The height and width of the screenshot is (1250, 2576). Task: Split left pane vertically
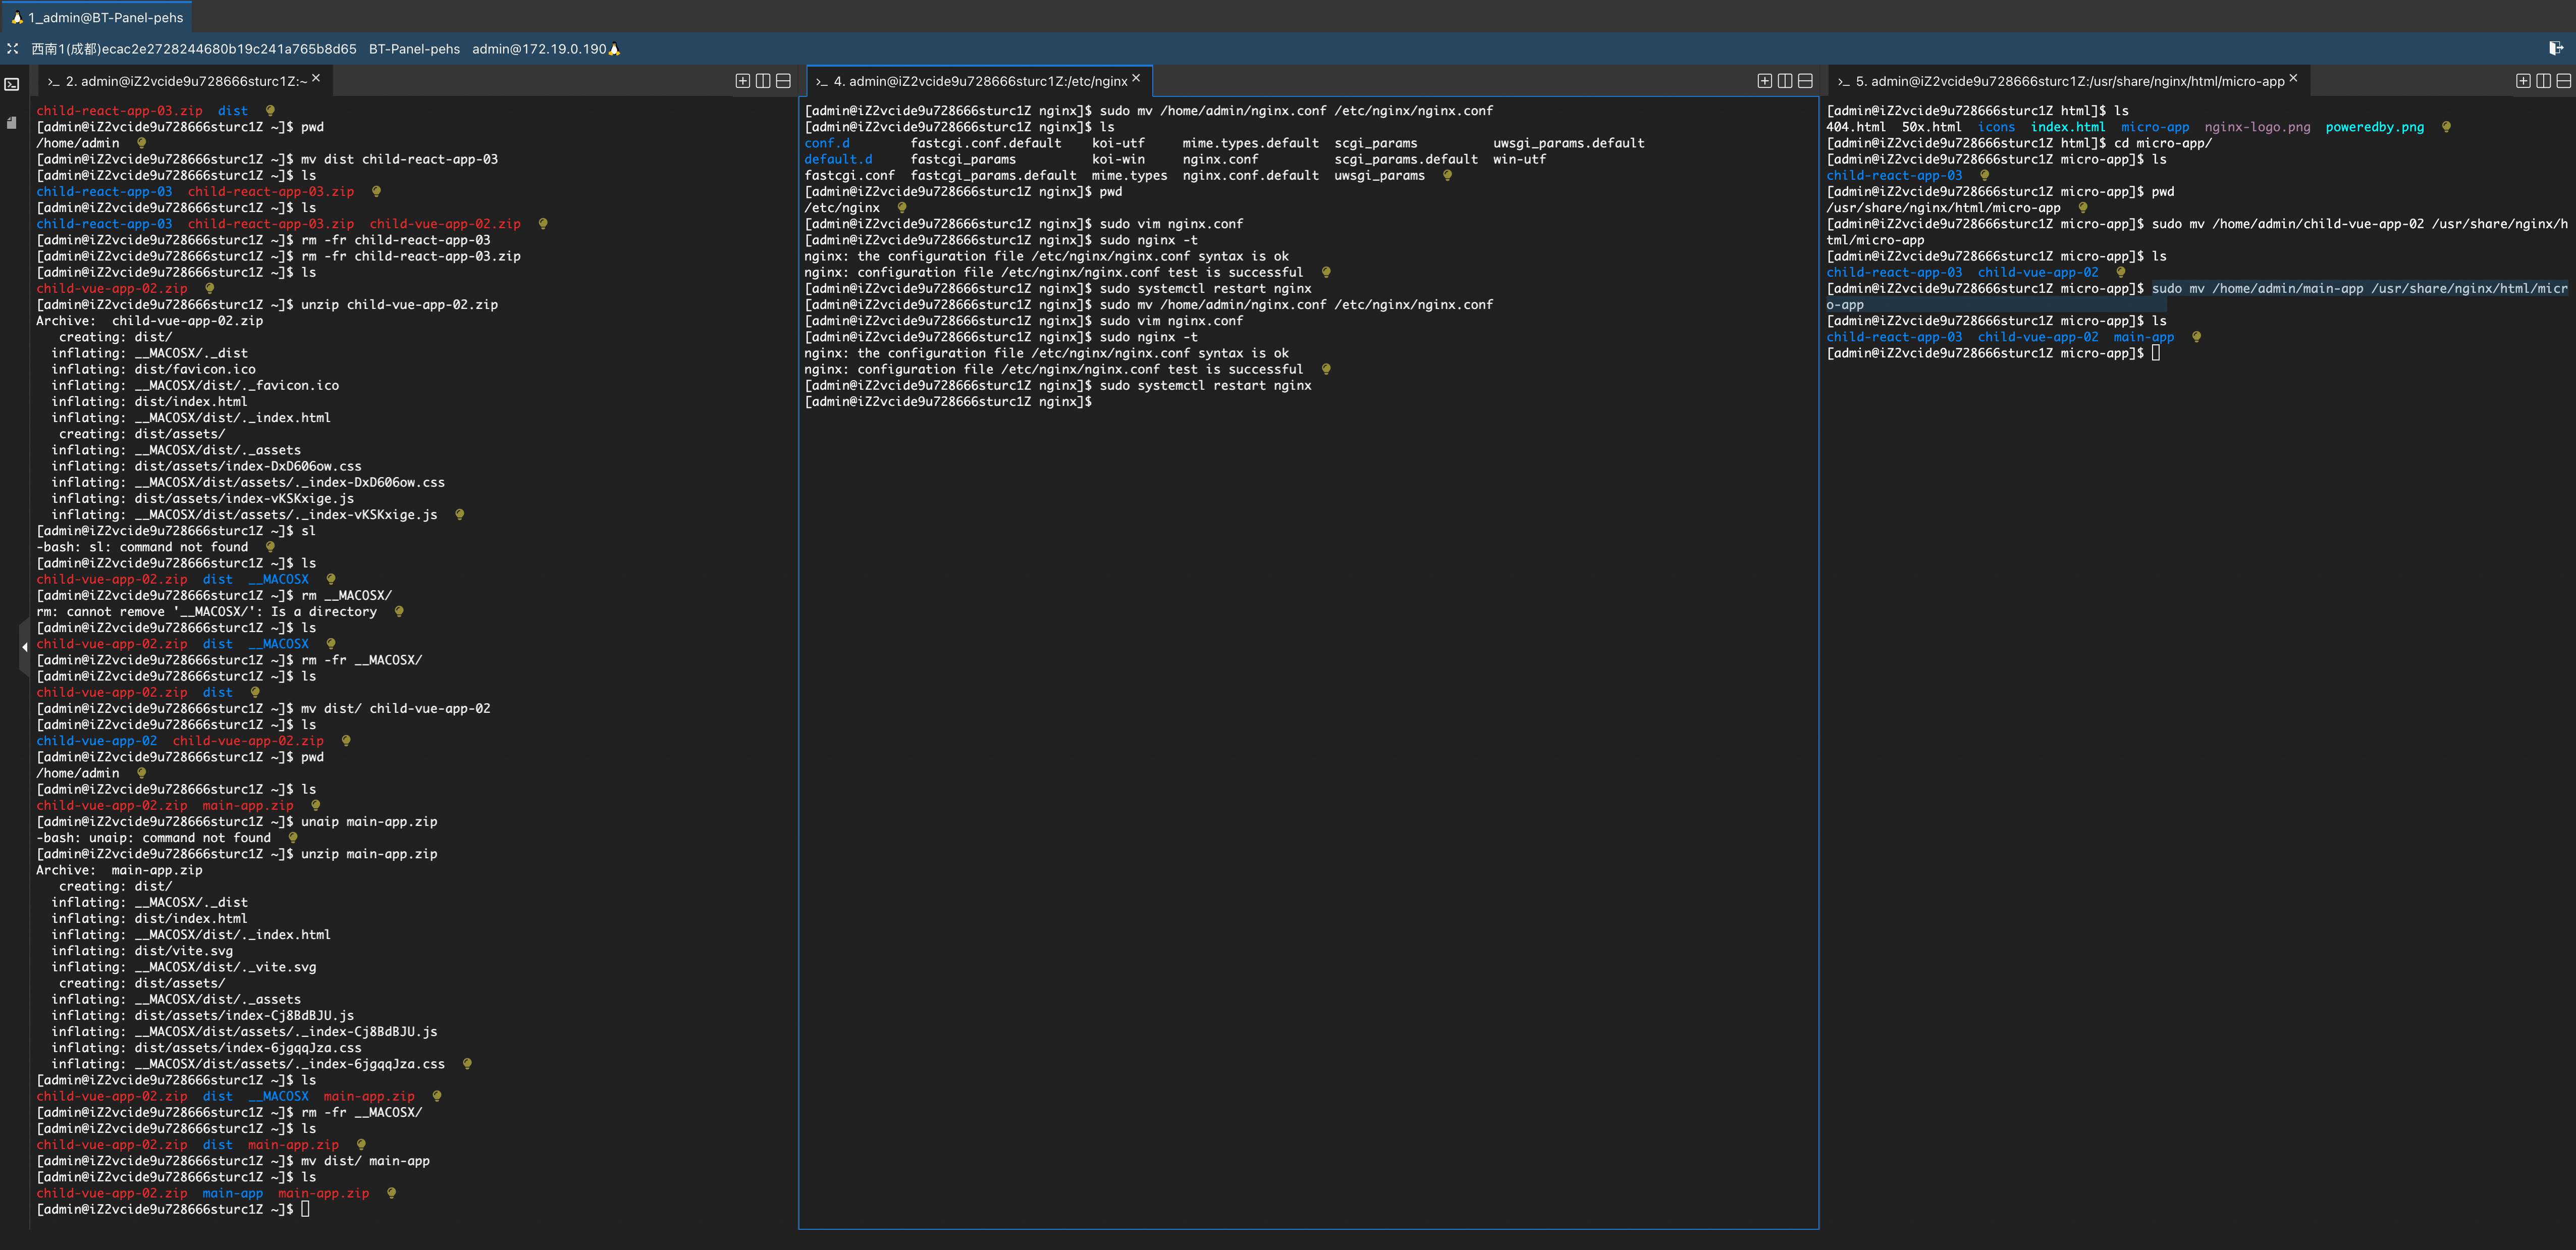coord(763,81)
